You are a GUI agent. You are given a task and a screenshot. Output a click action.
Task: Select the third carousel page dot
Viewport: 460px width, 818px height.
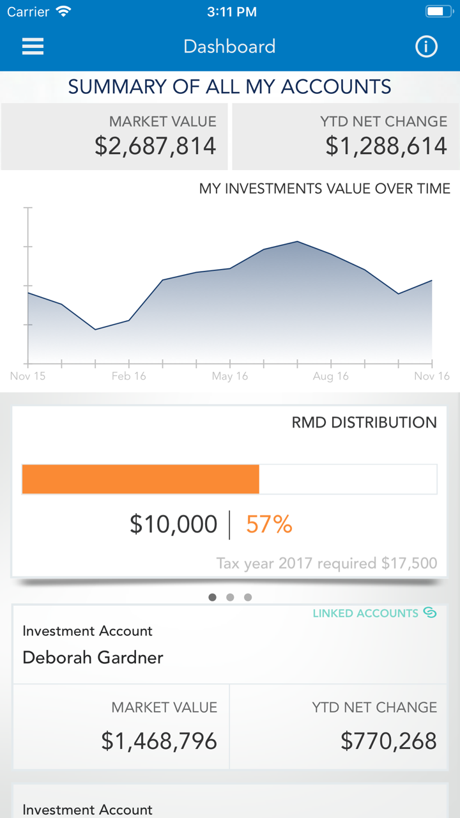(248, 598)
